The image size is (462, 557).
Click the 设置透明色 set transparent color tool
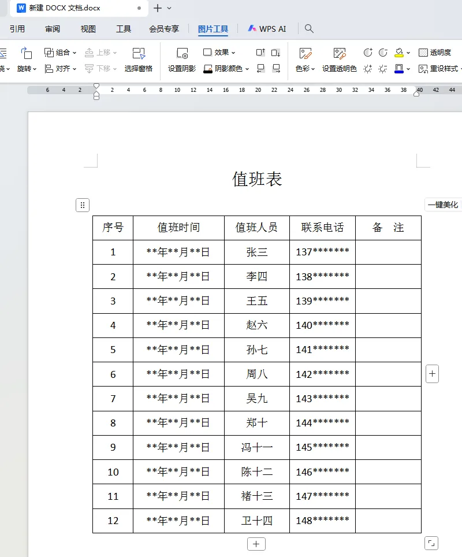tap(340, 60)
